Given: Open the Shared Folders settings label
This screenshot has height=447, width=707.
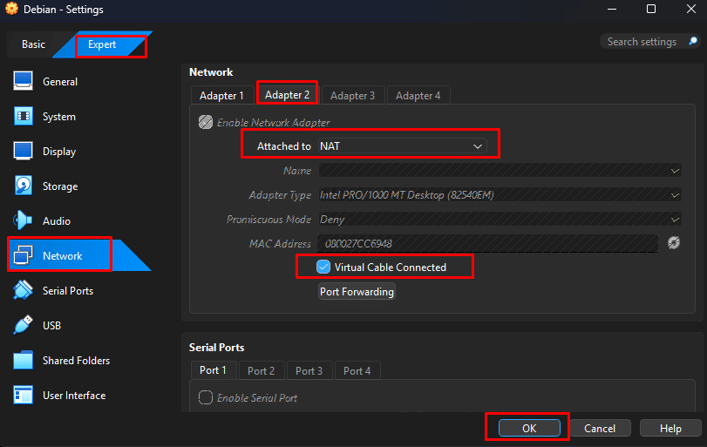Looking at the screenshot, I should click(x=76, y=361).
